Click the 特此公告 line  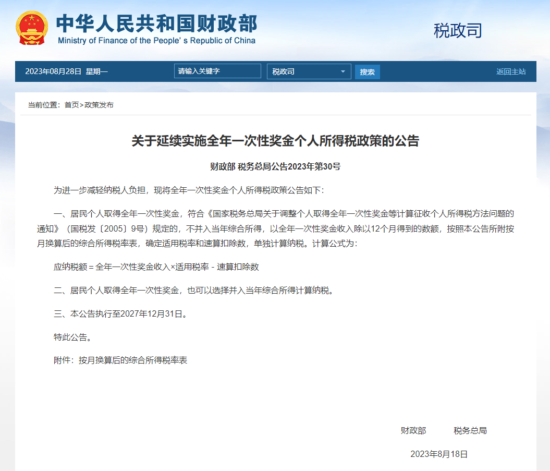coord(73,337)
